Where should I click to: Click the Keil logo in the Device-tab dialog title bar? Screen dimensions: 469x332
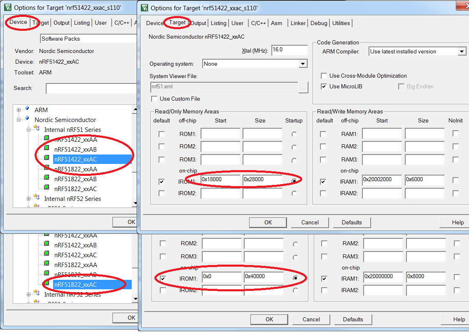[x=8, y=7]
